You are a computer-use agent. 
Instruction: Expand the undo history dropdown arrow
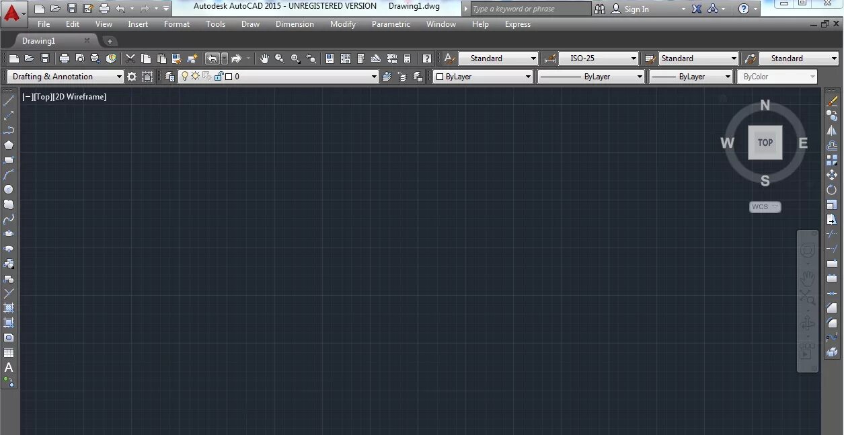(x=225, y=58)
